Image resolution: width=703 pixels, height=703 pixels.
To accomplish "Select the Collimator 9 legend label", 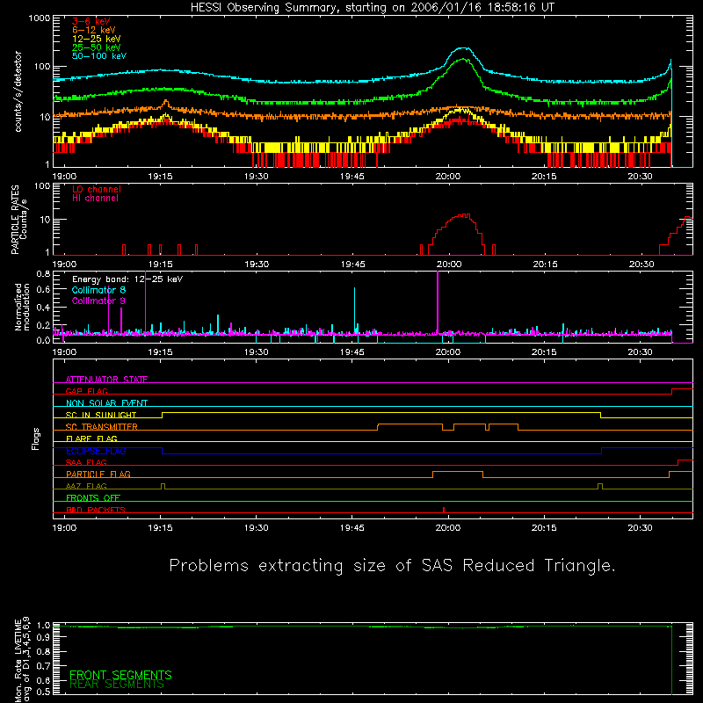I will [98, 301].
